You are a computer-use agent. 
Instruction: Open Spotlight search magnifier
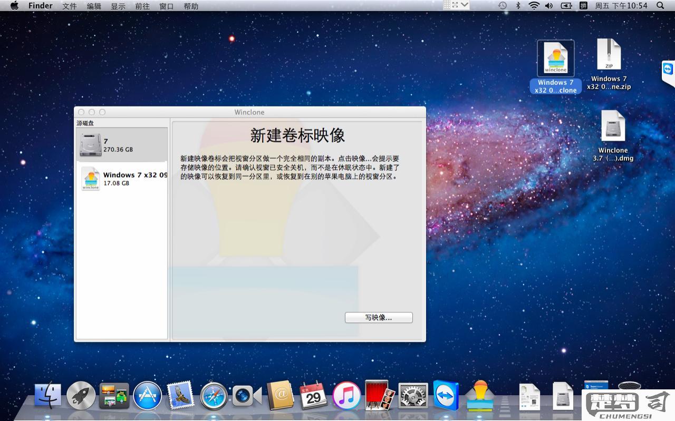[x=660, y=6]
